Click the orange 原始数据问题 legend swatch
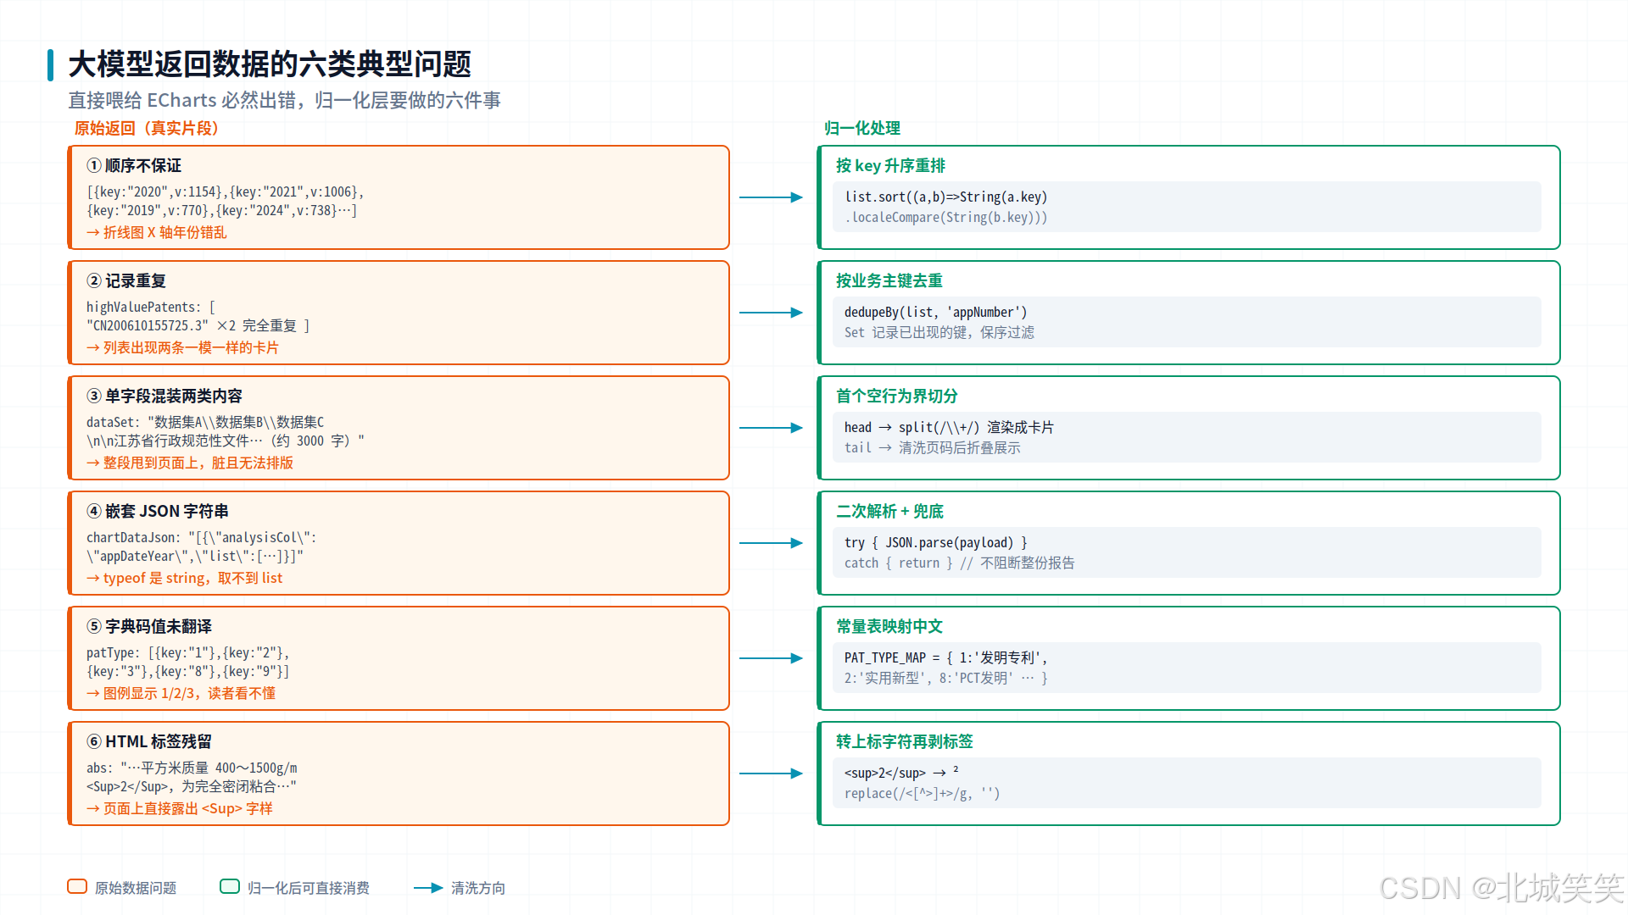The width and height of the screenshot is (1628, 915). point(77,887)
